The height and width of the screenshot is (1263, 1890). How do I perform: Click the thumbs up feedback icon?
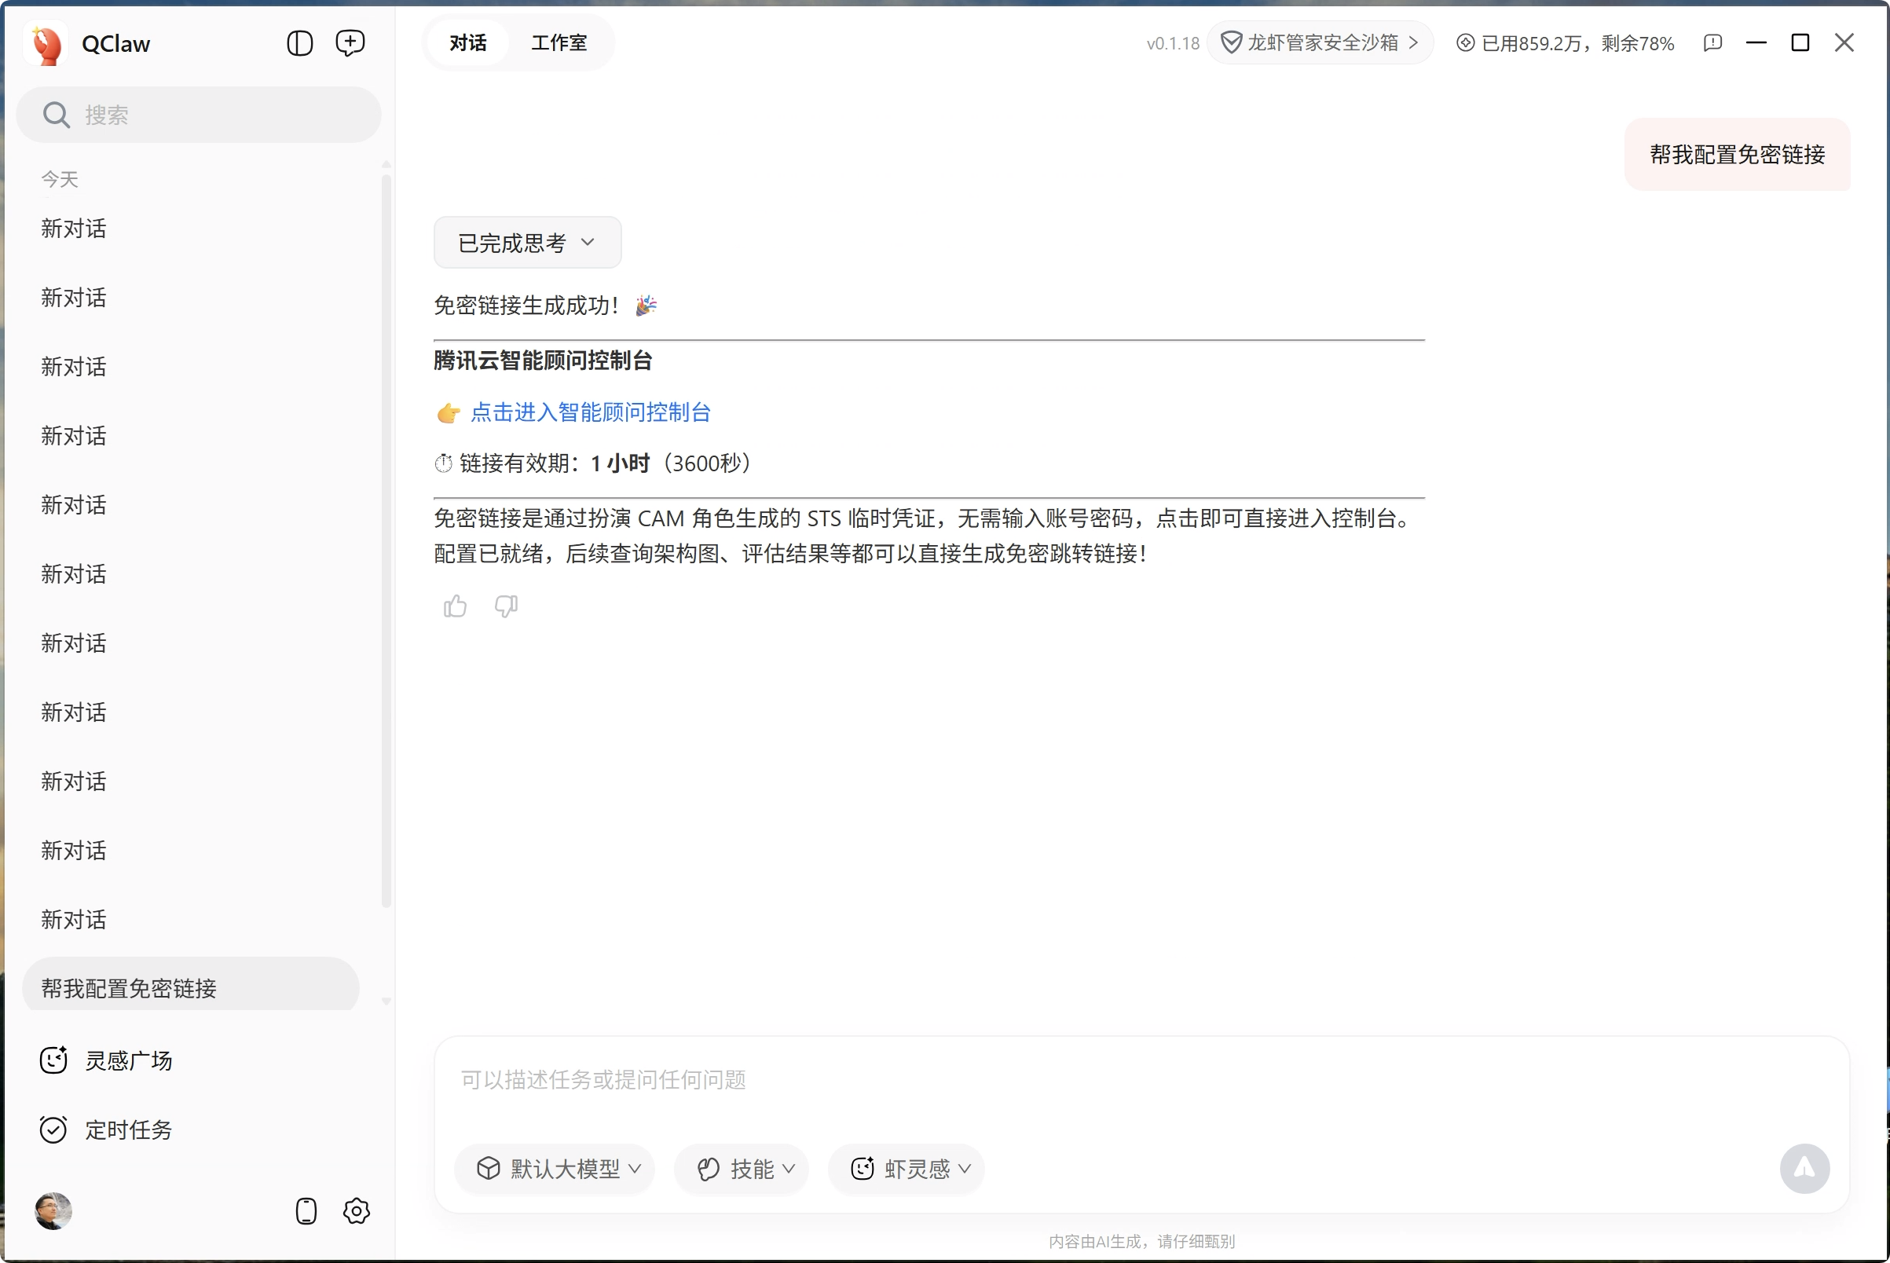click(x=455, y=606)
